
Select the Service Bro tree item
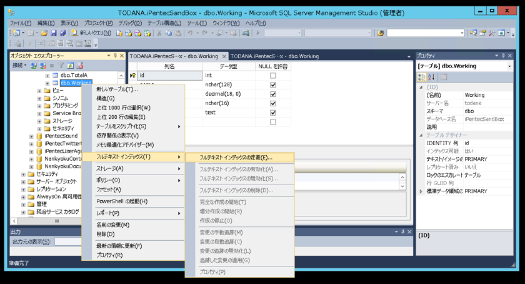(x=67, y=113)
